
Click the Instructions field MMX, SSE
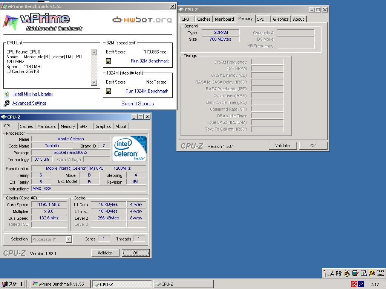(x=89, y=189)
